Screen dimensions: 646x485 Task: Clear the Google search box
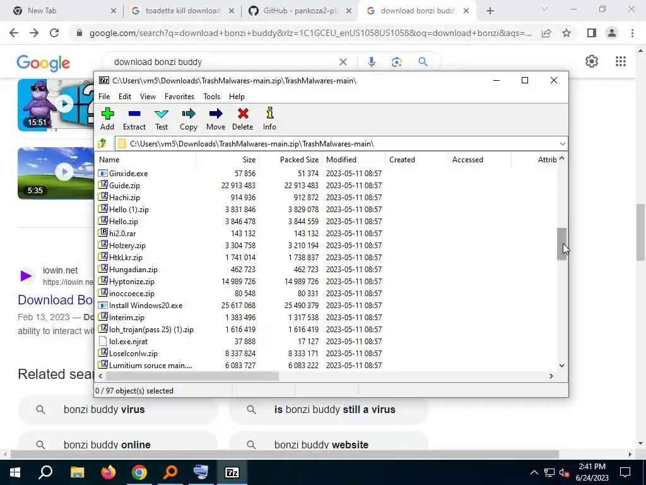click(343, 62)
